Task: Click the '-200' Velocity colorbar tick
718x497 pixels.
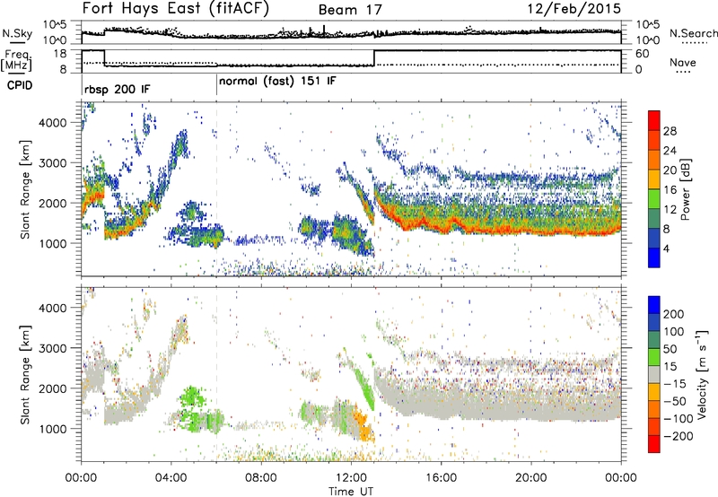Action: [679, 436]
